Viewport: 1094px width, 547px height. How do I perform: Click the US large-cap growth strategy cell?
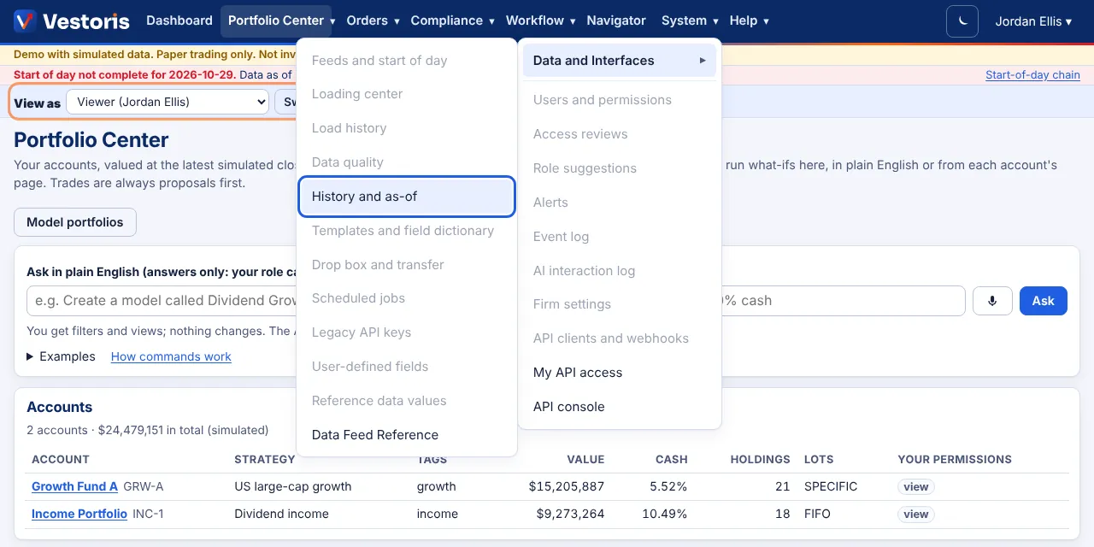pyautogui.click(x=293, y=486)
